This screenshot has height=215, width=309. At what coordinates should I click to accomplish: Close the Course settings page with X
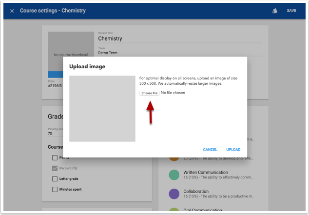pos(12,11)
